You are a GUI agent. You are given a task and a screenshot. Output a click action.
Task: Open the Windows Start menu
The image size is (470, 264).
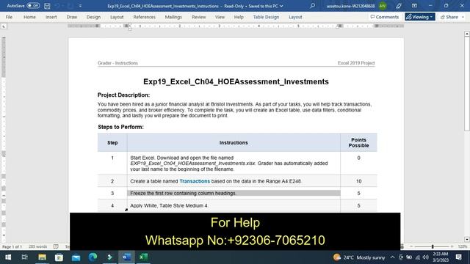pos(8,257)
